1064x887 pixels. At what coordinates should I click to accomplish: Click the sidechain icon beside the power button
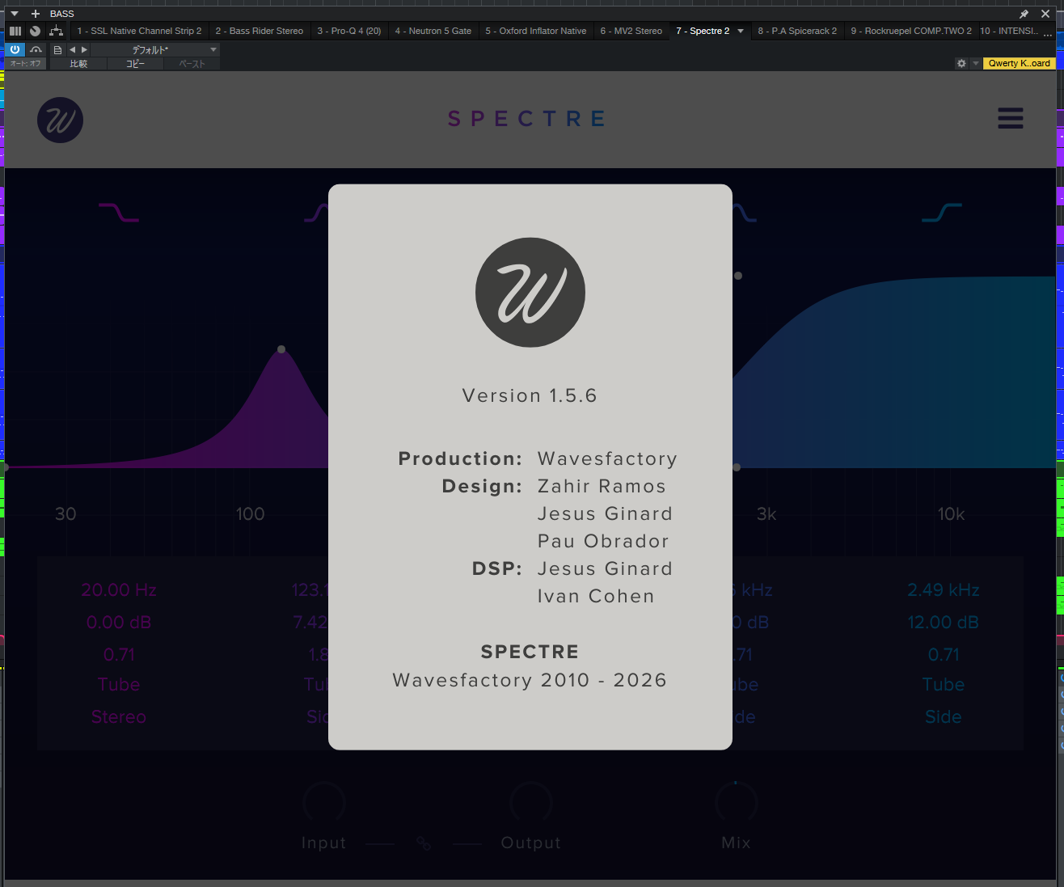(36, 49)
